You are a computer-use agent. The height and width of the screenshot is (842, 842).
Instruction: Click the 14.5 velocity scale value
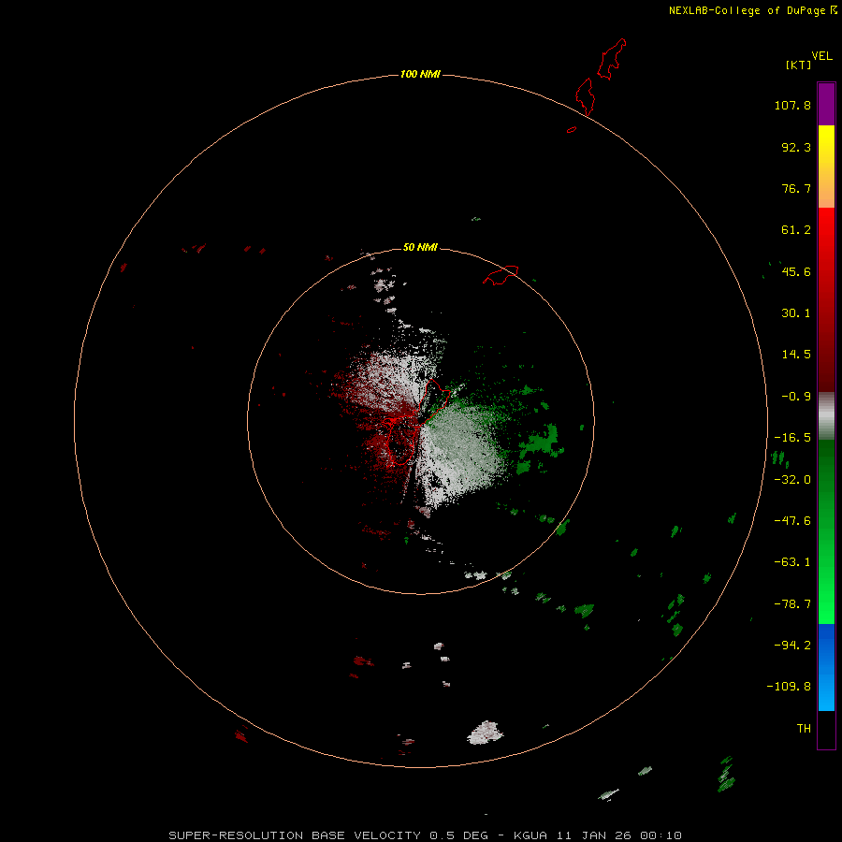tap(796, 355)
